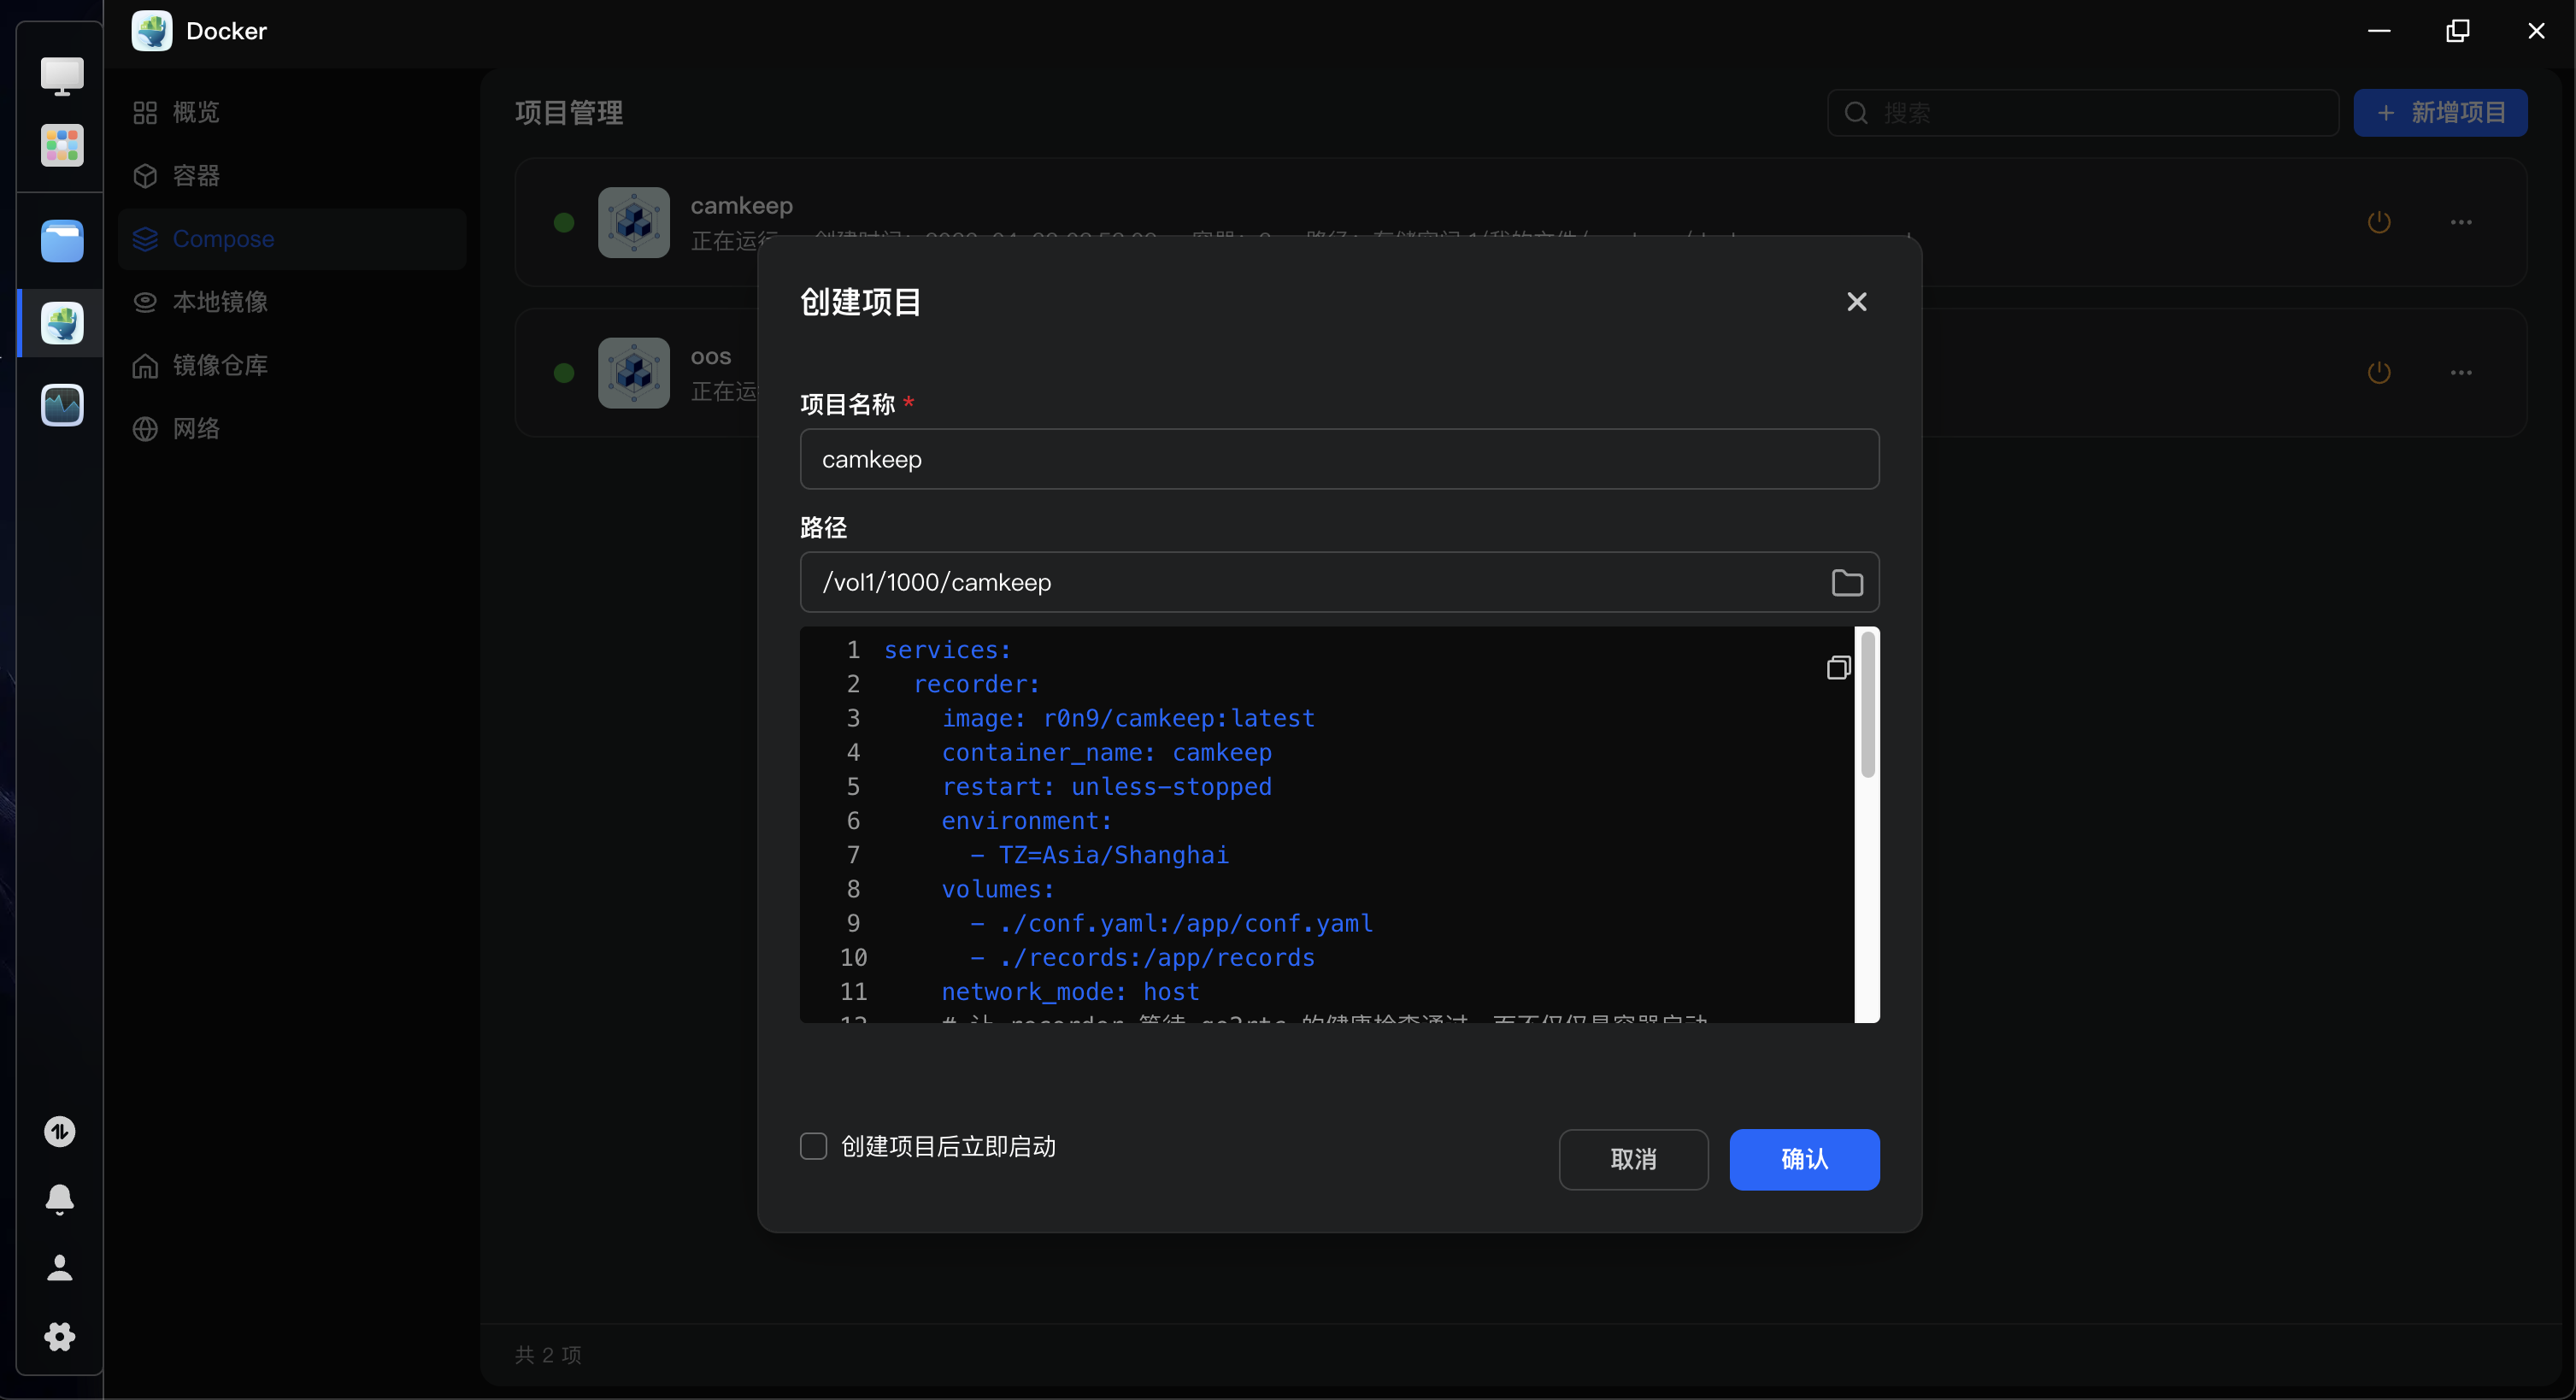Open the 镜像仓库 (Image Registry) section
This screenshot has height=1400, width=2576.
pos(221,365)
